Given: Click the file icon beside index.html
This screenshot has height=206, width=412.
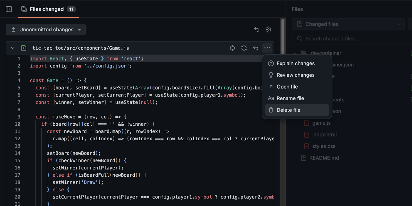Looking at the screenshot, I should (x=306, y=135).
